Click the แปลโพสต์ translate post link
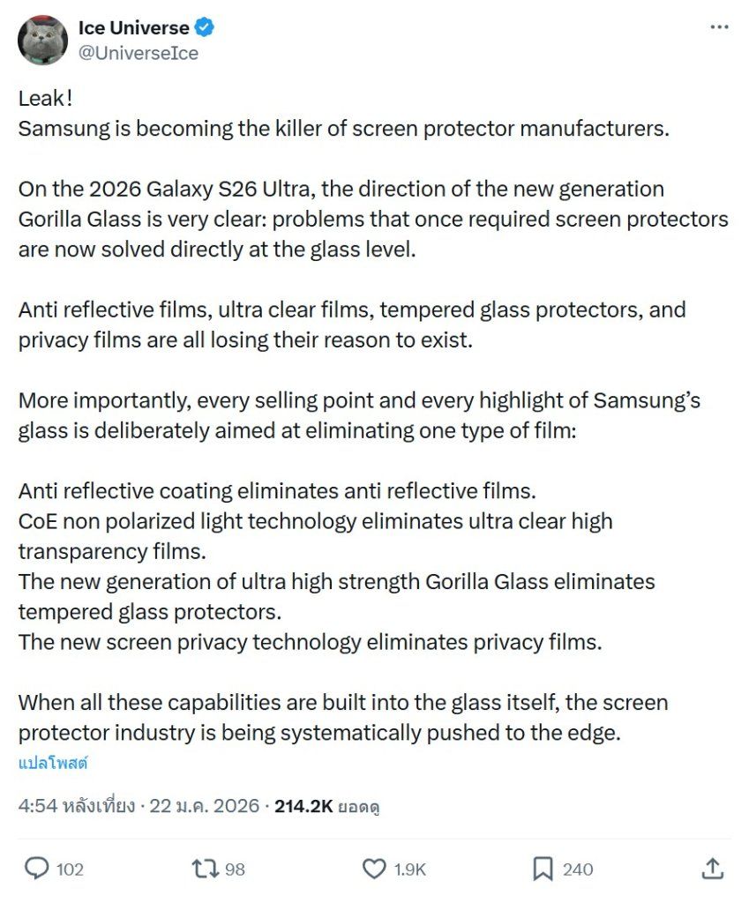 53,763
